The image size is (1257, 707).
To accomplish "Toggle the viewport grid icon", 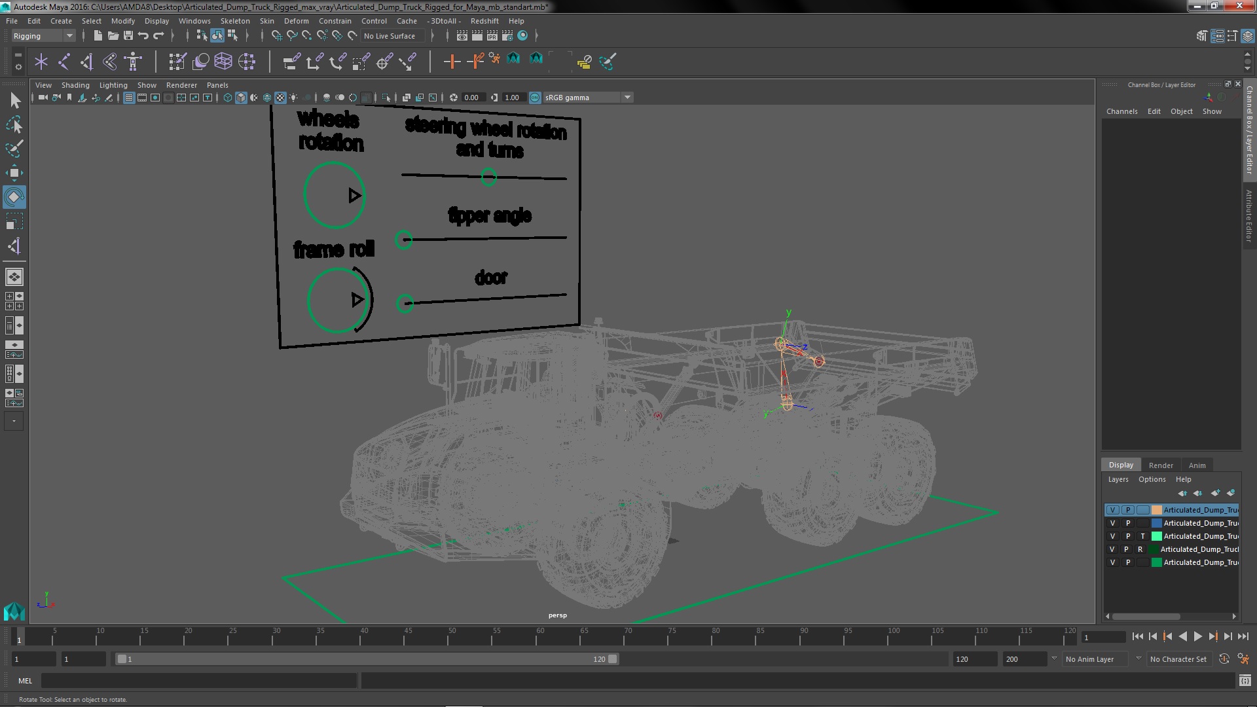I will point(129,98).
